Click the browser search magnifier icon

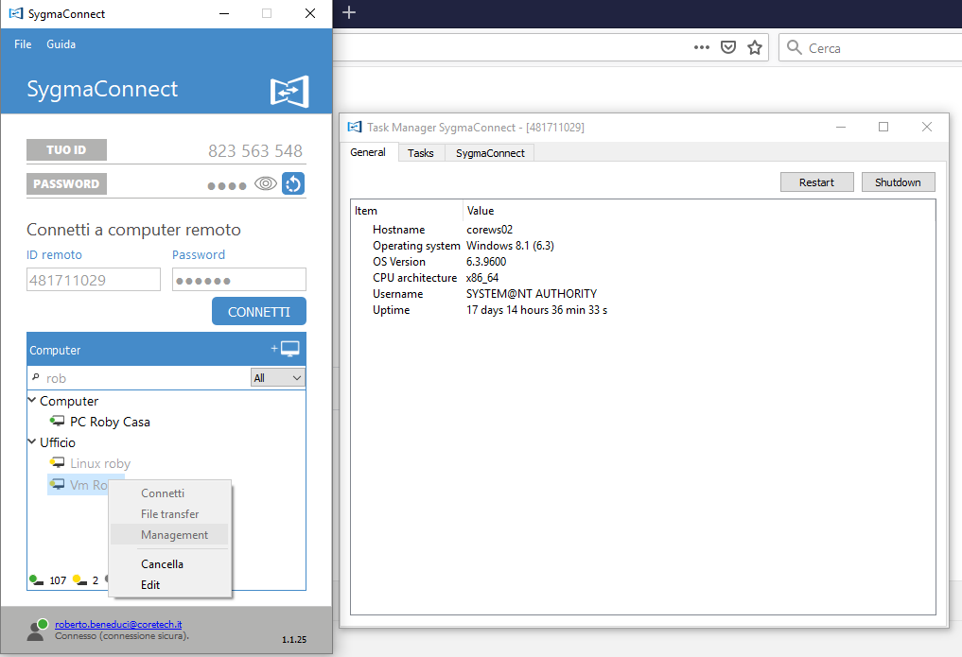[x=794, y=47]
